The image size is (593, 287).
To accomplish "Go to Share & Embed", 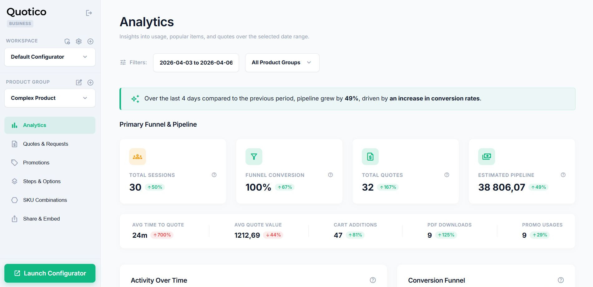I will tap(41, 219).
